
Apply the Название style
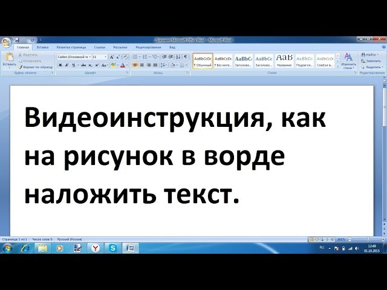point(284,61)
